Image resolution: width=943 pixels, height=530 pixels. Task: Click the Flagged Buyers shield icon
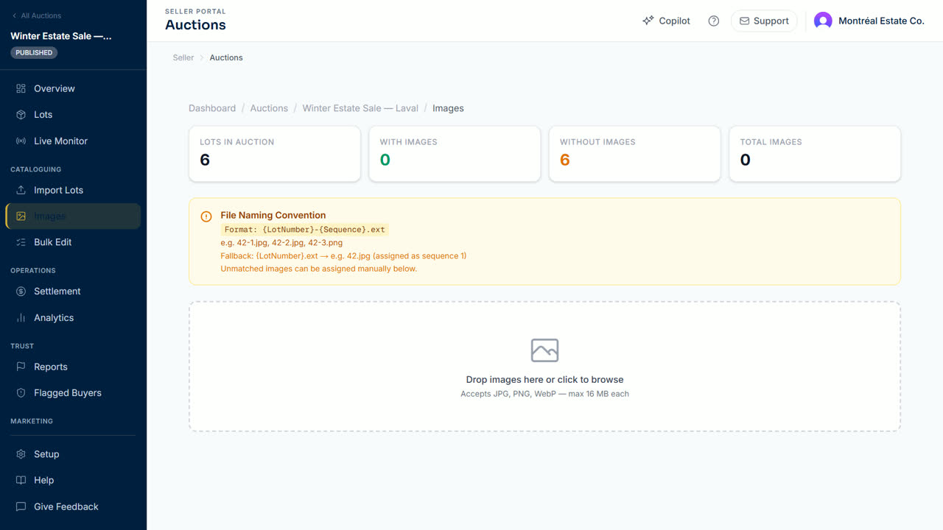[21, 393]
